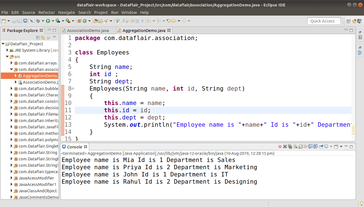Open the Navigate menu
This screenshot has height=207, width=364.
click(67, 13)
